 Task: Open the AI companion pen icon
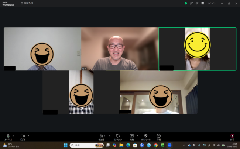tap(191, 3)
